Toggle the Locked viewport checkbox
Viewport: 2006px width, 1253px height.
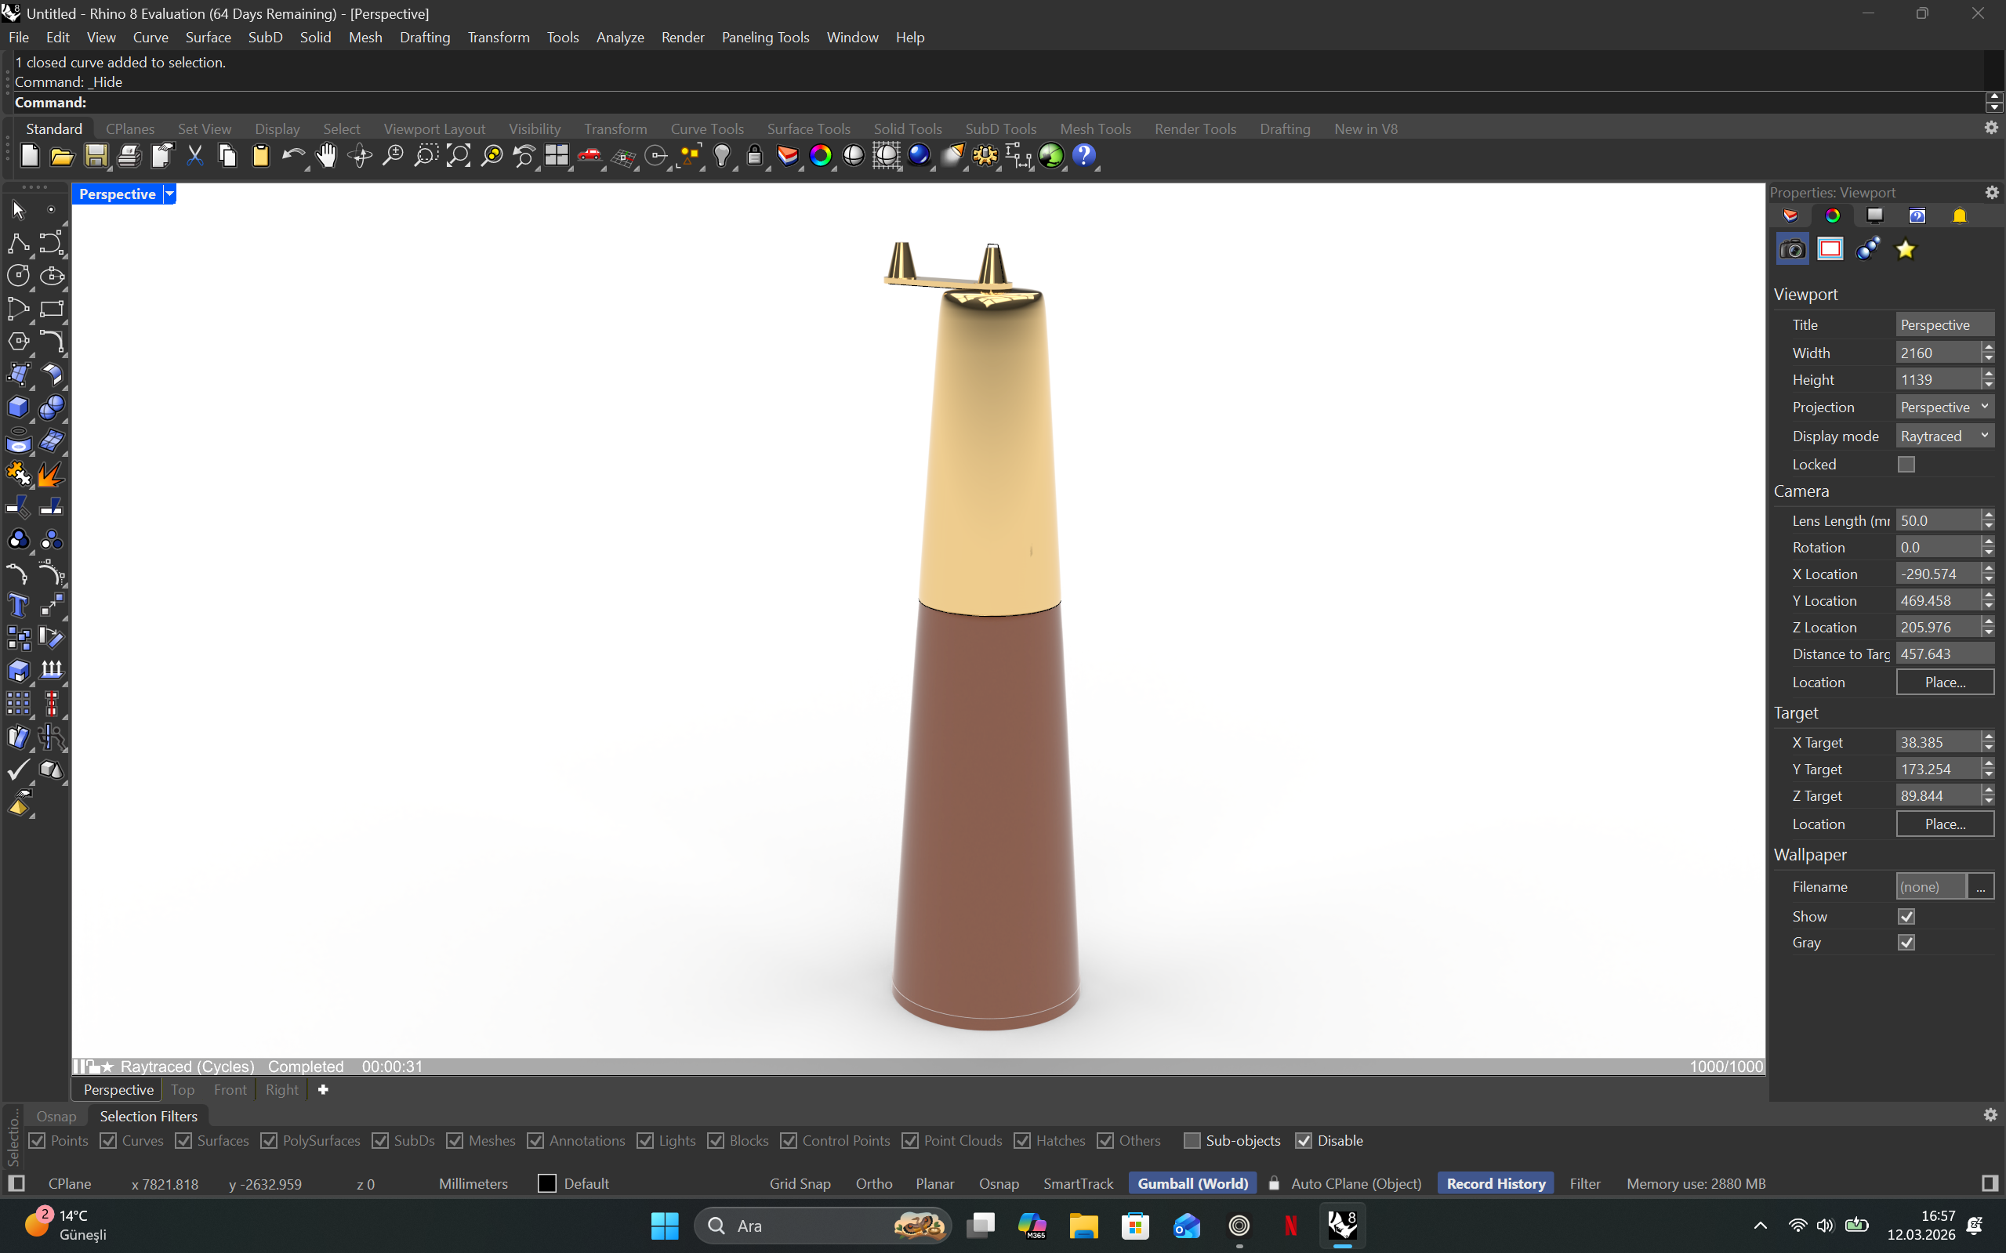tap(1906, 464)
